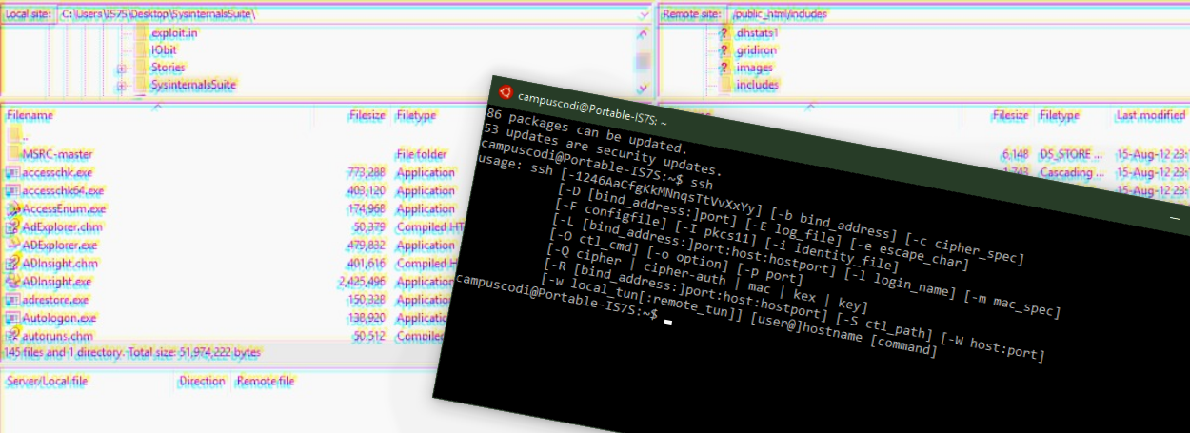
Task: Click the terminal cursor at the shell prompt
Action: point(668,323)
